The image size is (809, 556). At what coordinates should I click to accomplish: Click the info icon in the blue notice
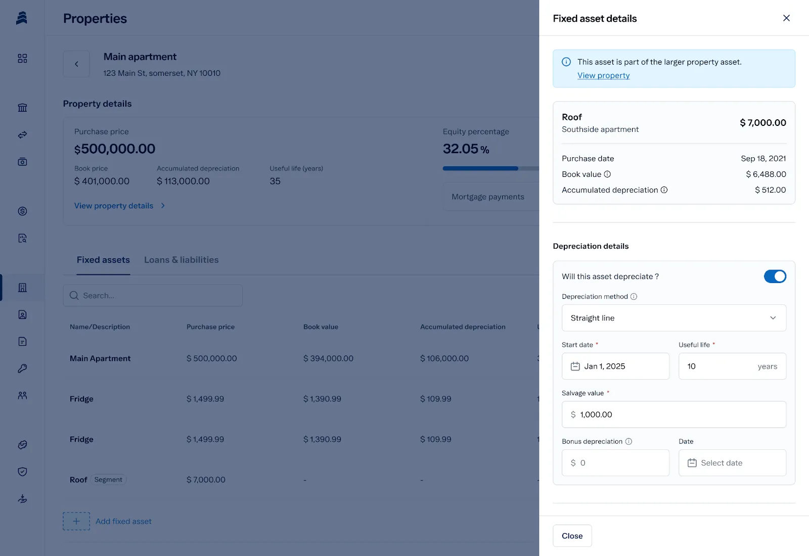(566, 62)
